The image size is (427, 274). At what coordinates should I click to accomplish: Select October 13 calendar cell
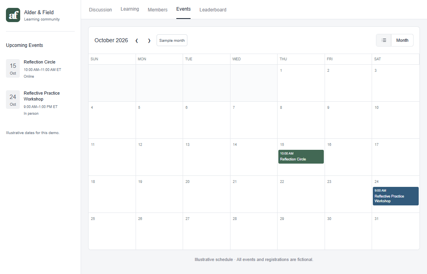coord(206,157)
